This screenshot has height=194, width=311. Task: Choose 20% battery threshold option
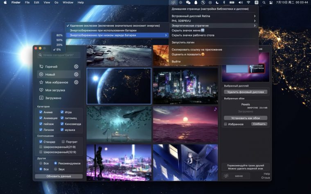59,45
